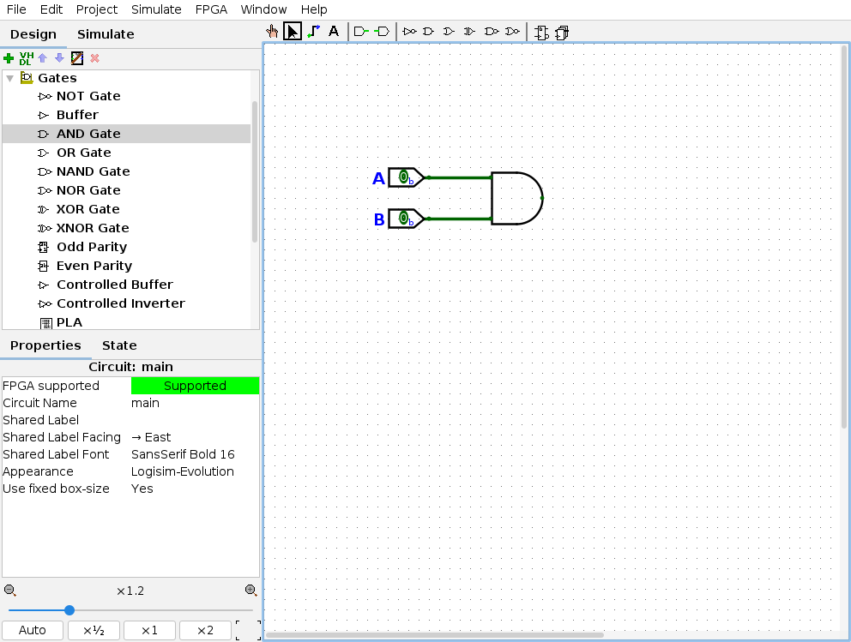Screen dimensions: 851x642
Task: Select the Poke tool hand icon
Action: click(x=272, y=32)
